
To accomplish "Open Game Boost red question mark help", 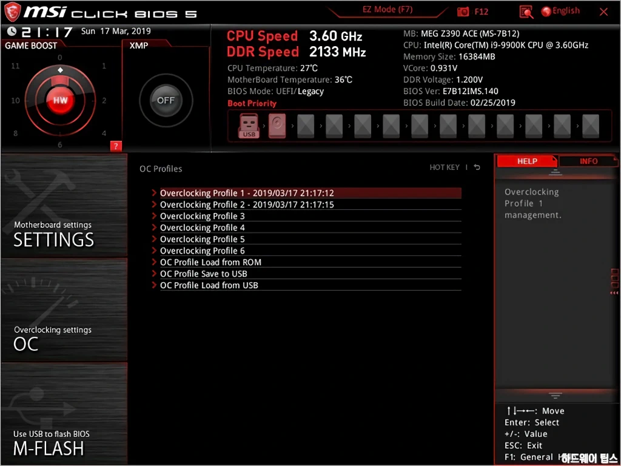I will pos(116,146).
